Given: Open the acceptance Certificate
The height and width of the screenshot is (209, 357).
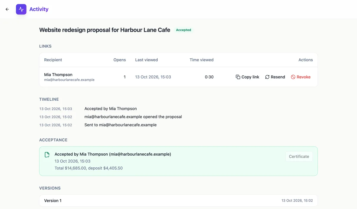Looking at the screenshot, I should click(299, 157).
